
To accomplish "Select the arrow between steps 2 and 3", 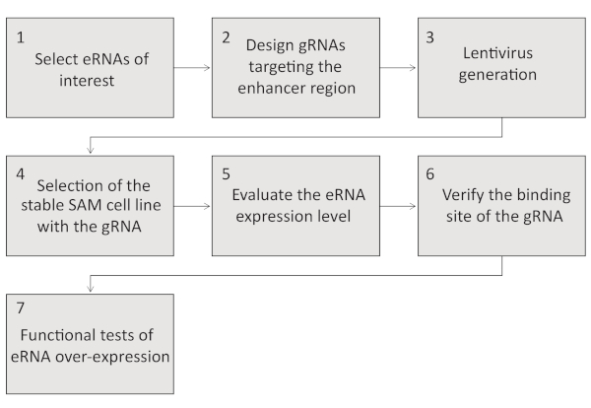I will point(399,67).
